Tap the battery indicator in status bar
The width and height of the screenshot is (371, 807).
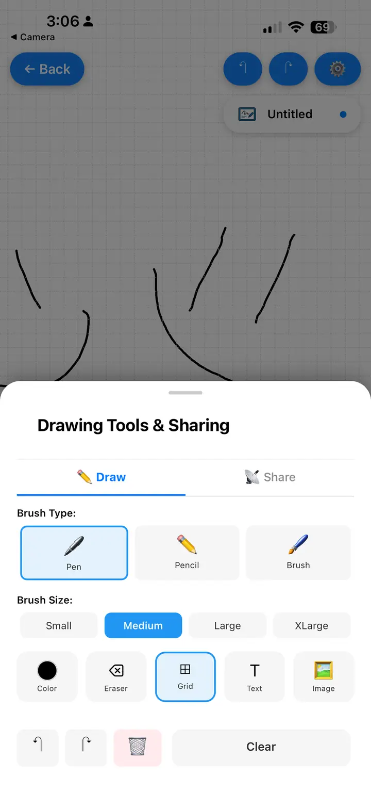coord(323,27)
